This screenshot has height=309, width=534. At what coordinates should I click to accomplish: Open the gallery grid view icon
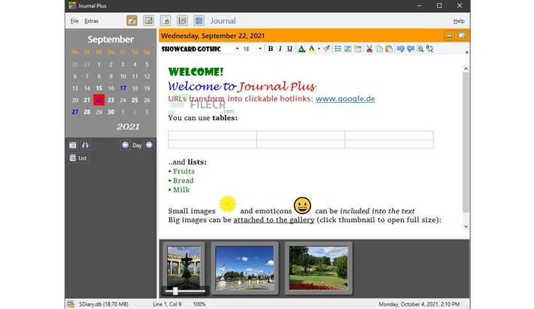[x=199, y=20]
